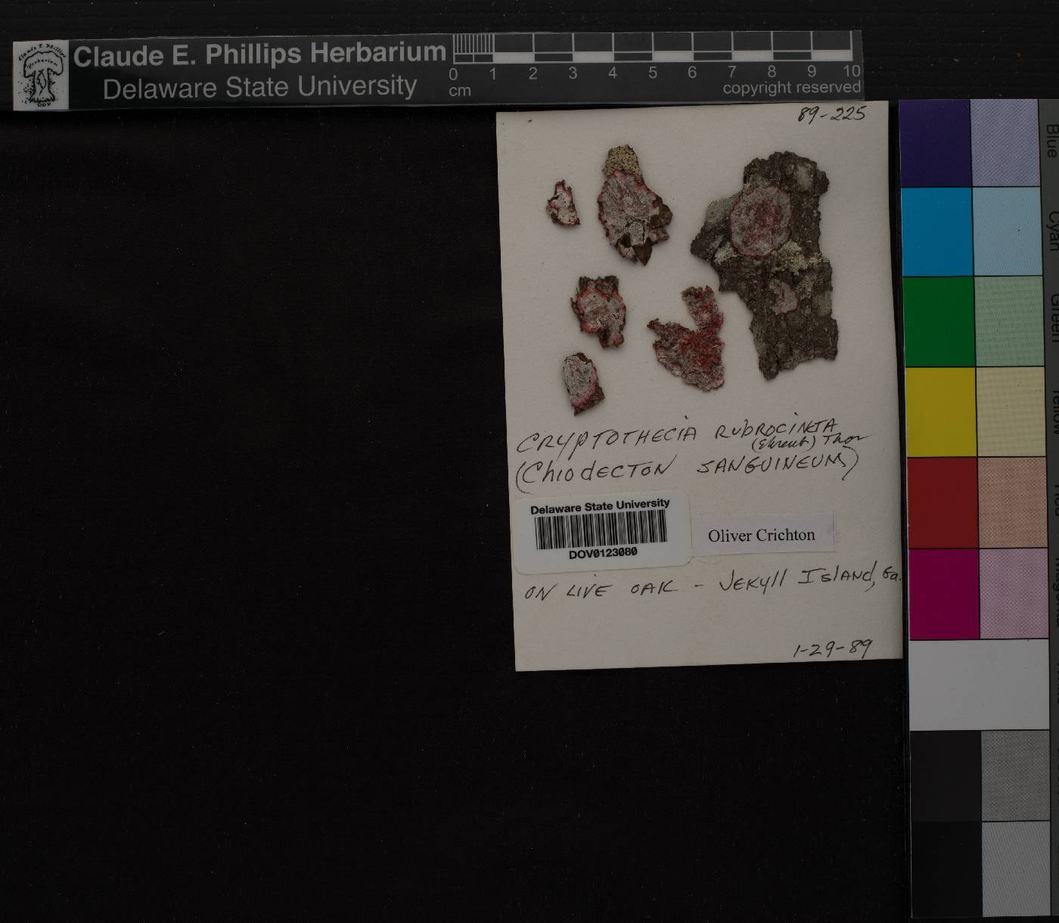This screenshot has height=923, width=1059.
Task: Click the dark green color swatch
Action: (x=938, y=322)
